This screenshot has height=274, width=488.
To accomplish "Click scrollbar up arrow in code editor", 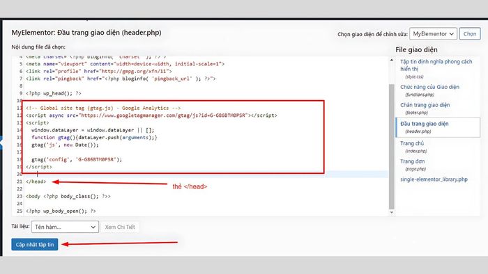I will click(x=392, y=61).
